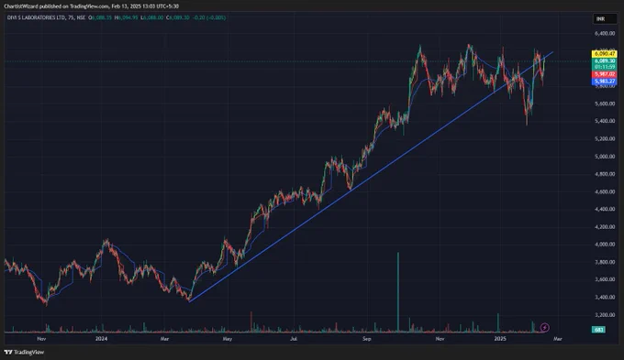Viewport: 624px width, 360px height.
Task: Click the 4,000.00 price axis label
Action: [605, 245]
